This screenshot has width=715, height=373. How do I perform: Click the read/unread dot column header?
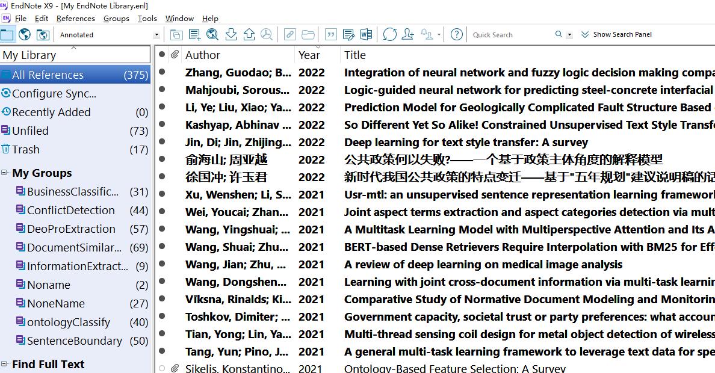pyautogui.click(x=161, y=54)
